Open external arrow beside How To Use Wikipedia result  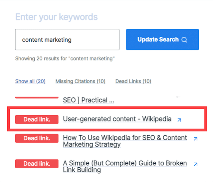pyautogui.click(x=196, y=139)
